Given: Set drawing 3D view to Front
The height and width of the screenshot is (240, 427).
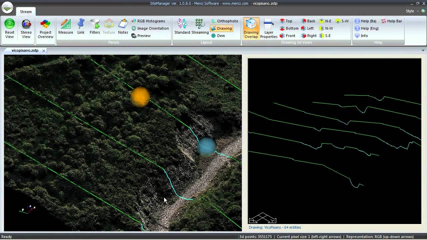Looking at the screenshot, I should point(288,36).
